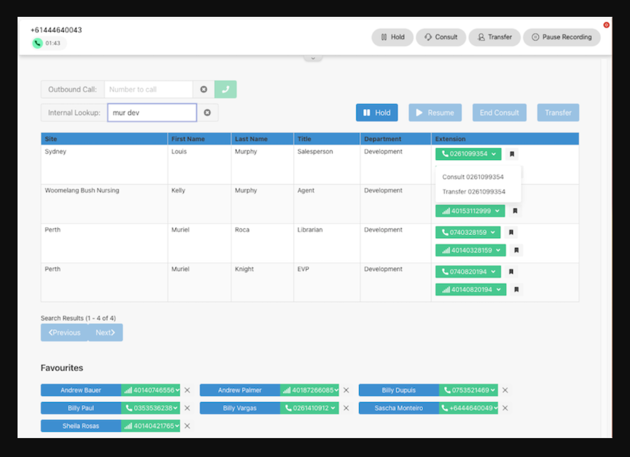
Task: Remove Billy Paul from favourites
Action: [187, 408]
